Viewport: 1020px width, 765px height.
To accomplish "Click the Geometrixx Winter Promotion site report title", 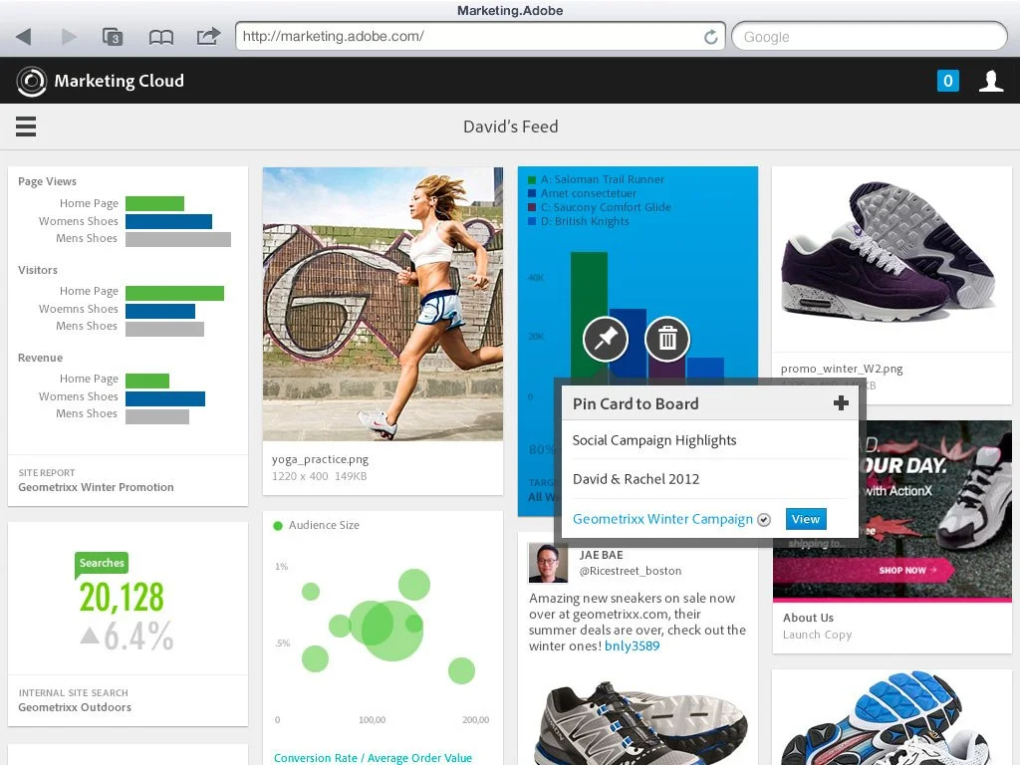I will [x=96, y=487].
